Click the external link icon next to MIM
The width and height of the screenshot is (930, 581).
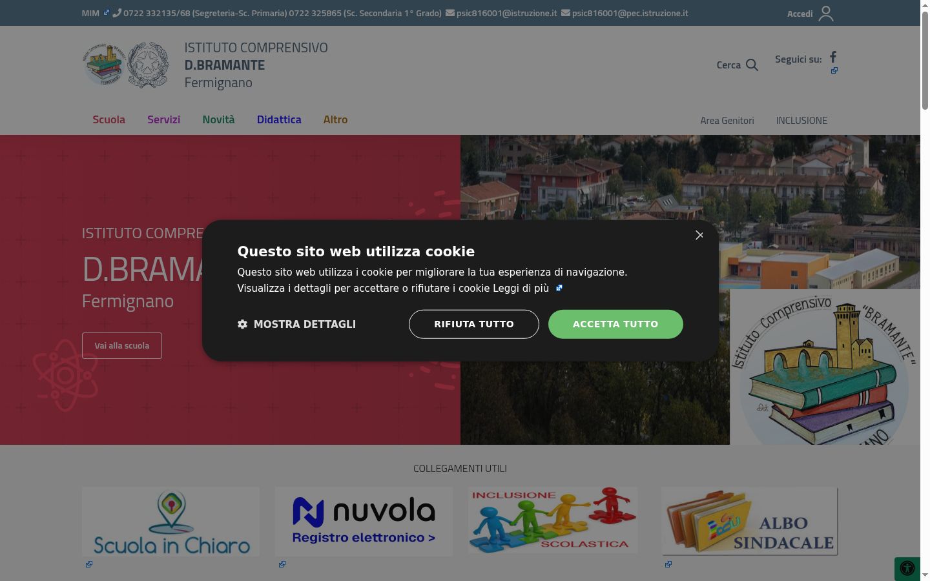coord(107,12)
